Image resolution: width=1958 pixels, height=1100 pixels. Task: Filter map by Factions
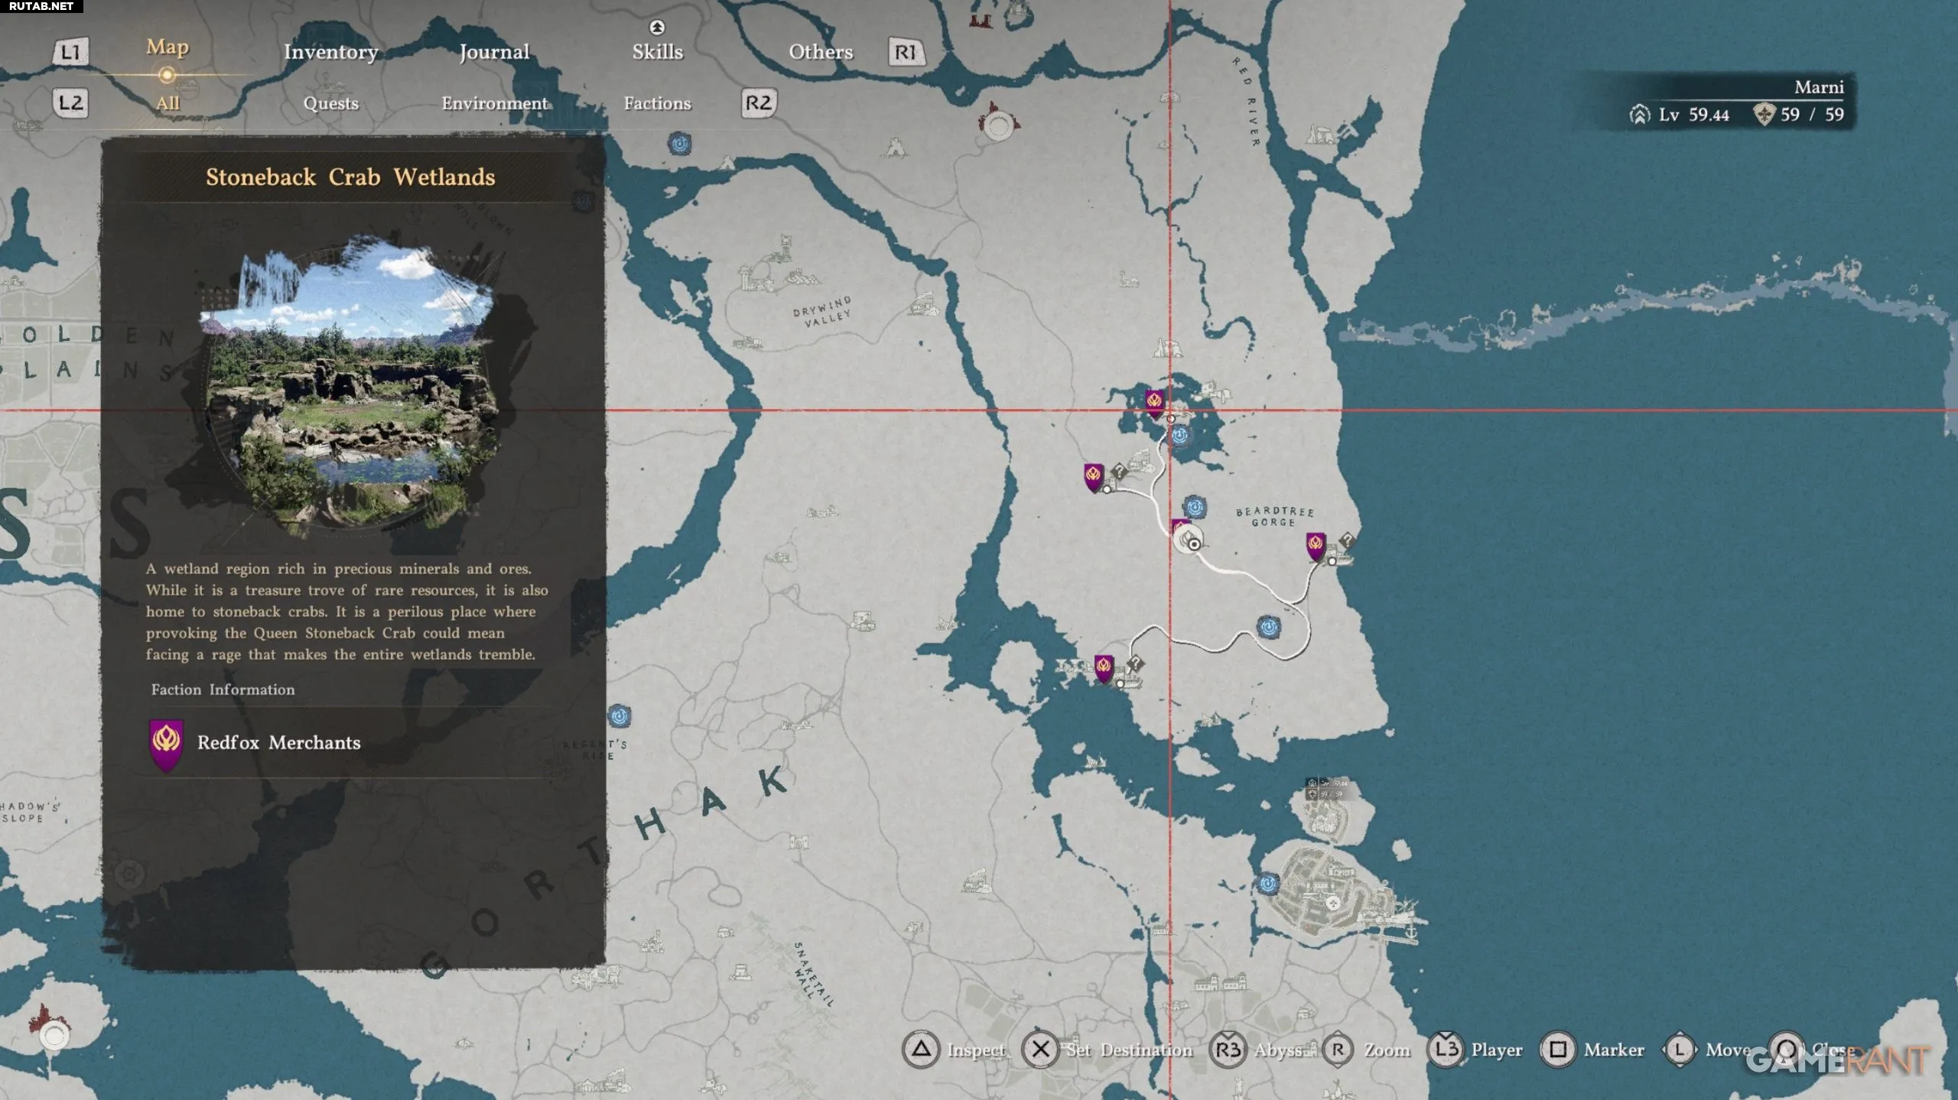click(657, 103)
